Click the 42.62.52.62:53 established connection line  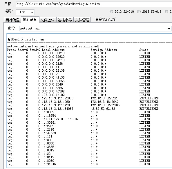(83, 109)
